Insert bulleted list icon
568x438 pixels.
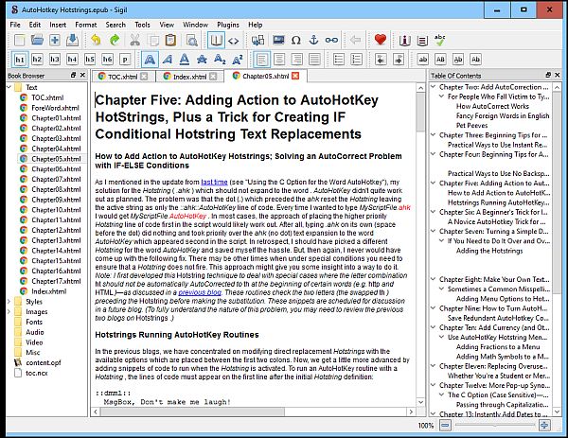point(339,60)
